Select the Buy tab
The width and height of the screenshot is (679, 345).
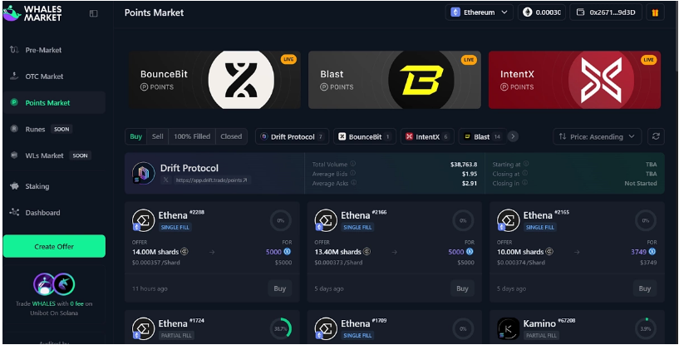pos(135,136)
